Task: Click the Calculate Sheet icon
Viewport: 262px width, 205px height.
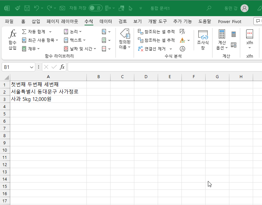Action: pyautogui.click(x=234, y=45)
